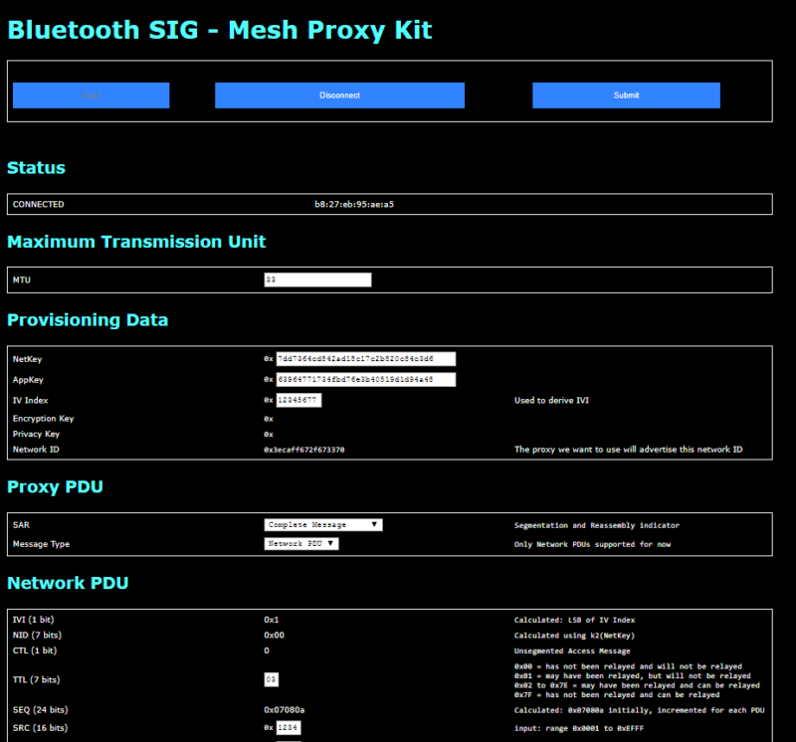Image resolution: width=796 pixels, height=742 pixels.
Task: Click the SEQ value 0x07080a
Action: click(x=284, y=710)
